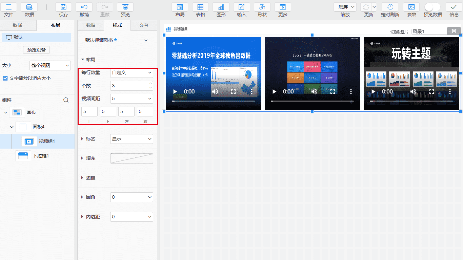Uncheck text scaling to fit size checkbox
463x260 pixels.
5,78
